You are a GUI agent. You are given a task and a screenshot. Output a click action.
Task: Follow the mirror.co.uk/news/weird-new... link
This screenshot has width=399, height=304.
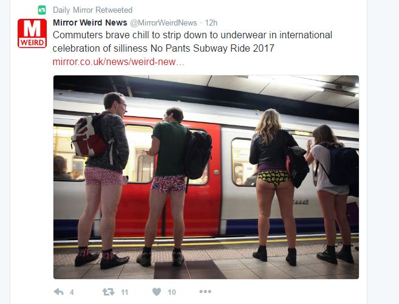point(118,61)
